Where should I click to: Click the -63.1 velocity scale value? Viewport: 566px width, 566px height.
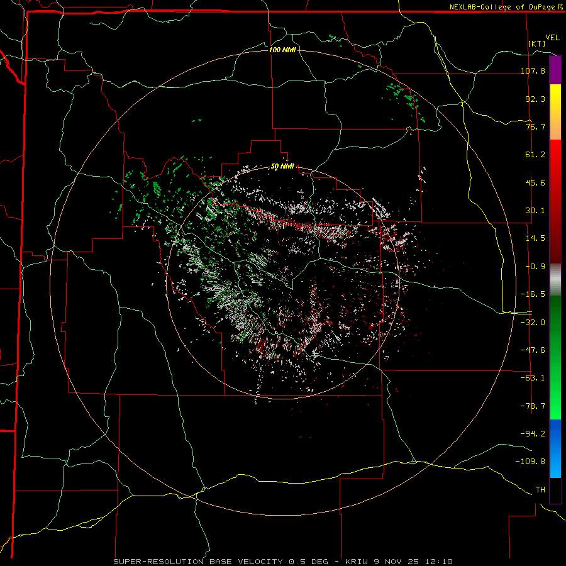[x=533, y=378]
